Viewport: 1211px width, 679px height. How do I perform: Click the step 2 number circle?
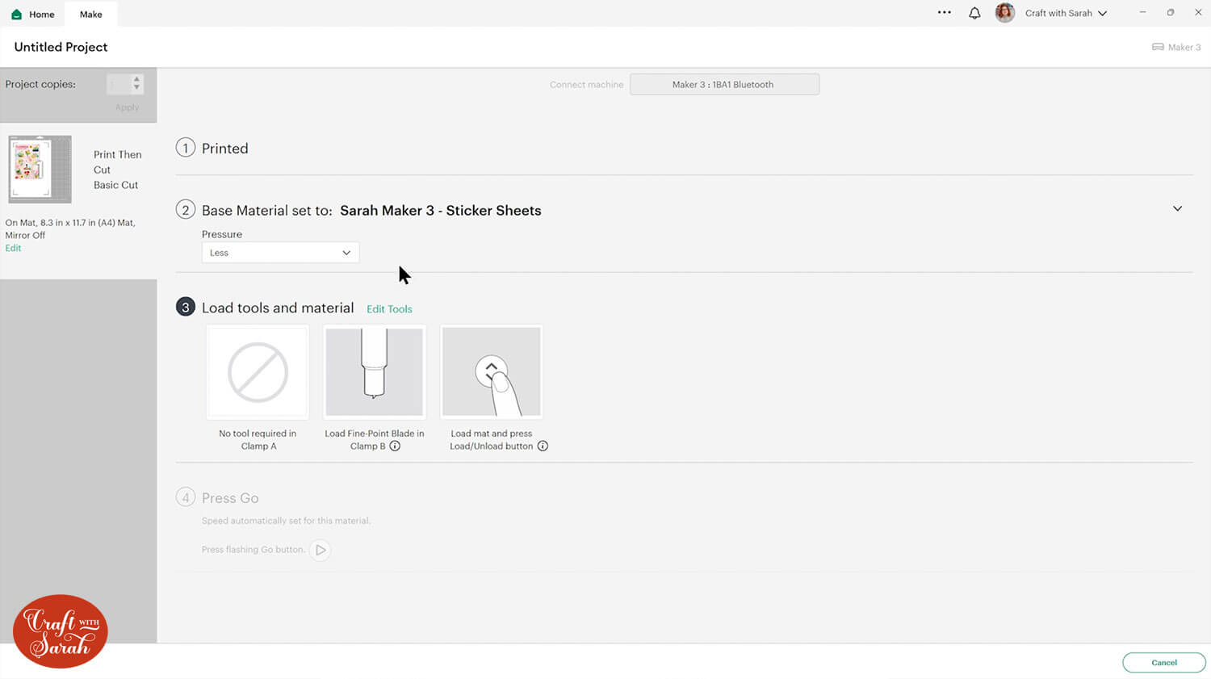(186, 210)
